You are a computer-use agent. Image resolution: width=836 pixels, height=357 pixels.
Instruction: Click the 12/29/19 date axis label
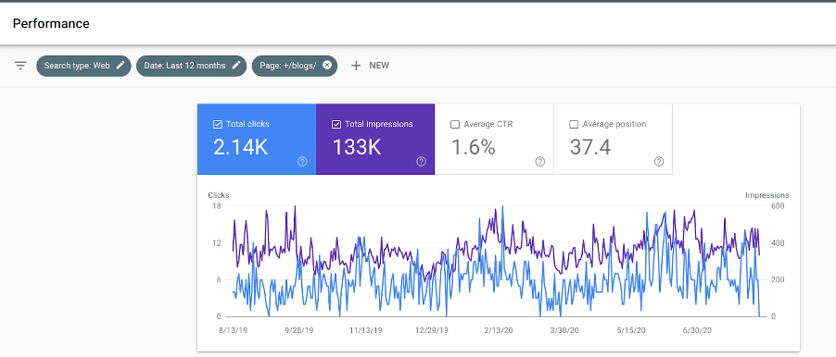point(433,330)
